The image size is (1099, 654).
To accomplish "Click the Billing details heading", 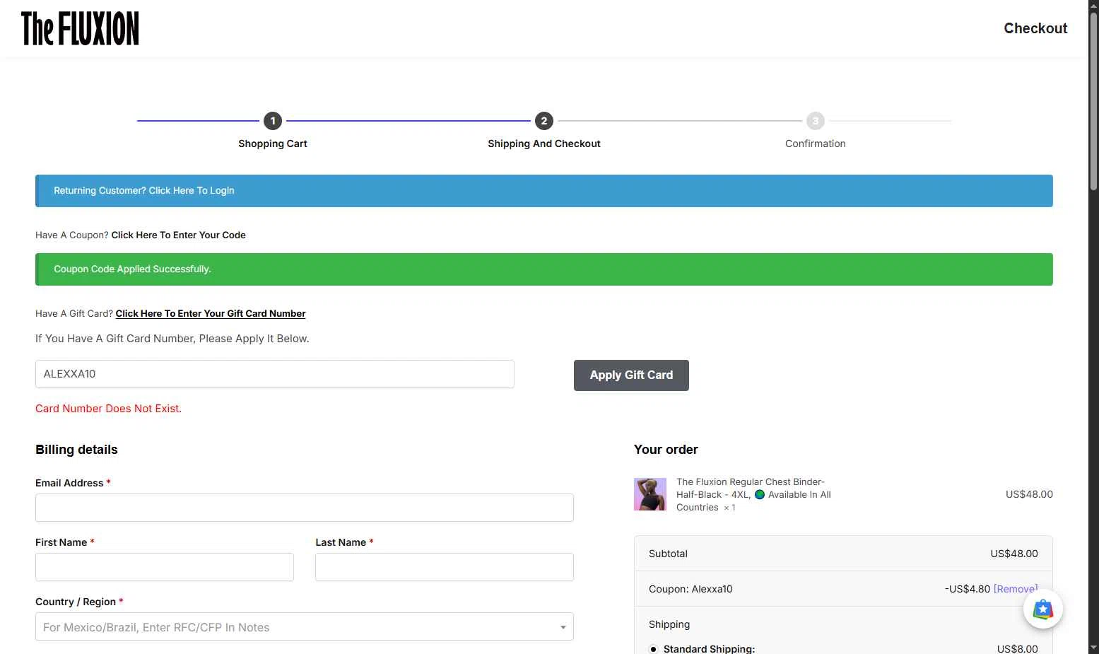I will click(x=76, y=450).
